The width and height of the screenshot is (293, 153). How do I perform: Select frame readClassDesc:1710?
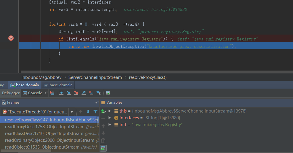coord(50,134)
